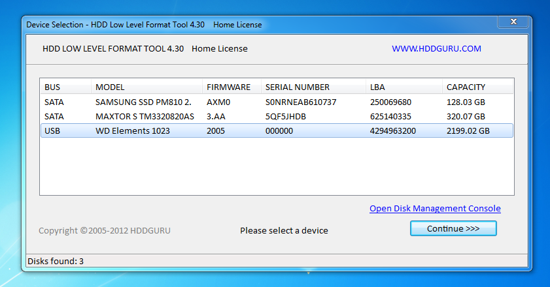Viewport: 550px width, 287px height.
Task: Select the WD Elements 1023 device
Action: click(x=277, y=130)
